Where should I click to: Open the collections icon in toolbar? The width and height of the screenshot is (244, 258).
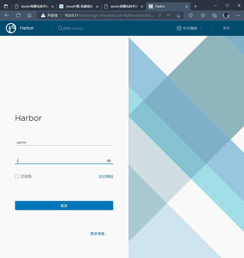(x=214, y=15)
